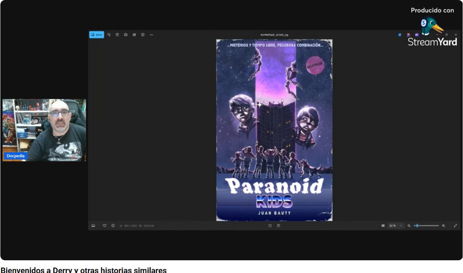Fit the image to the window

tap(270, 226)
